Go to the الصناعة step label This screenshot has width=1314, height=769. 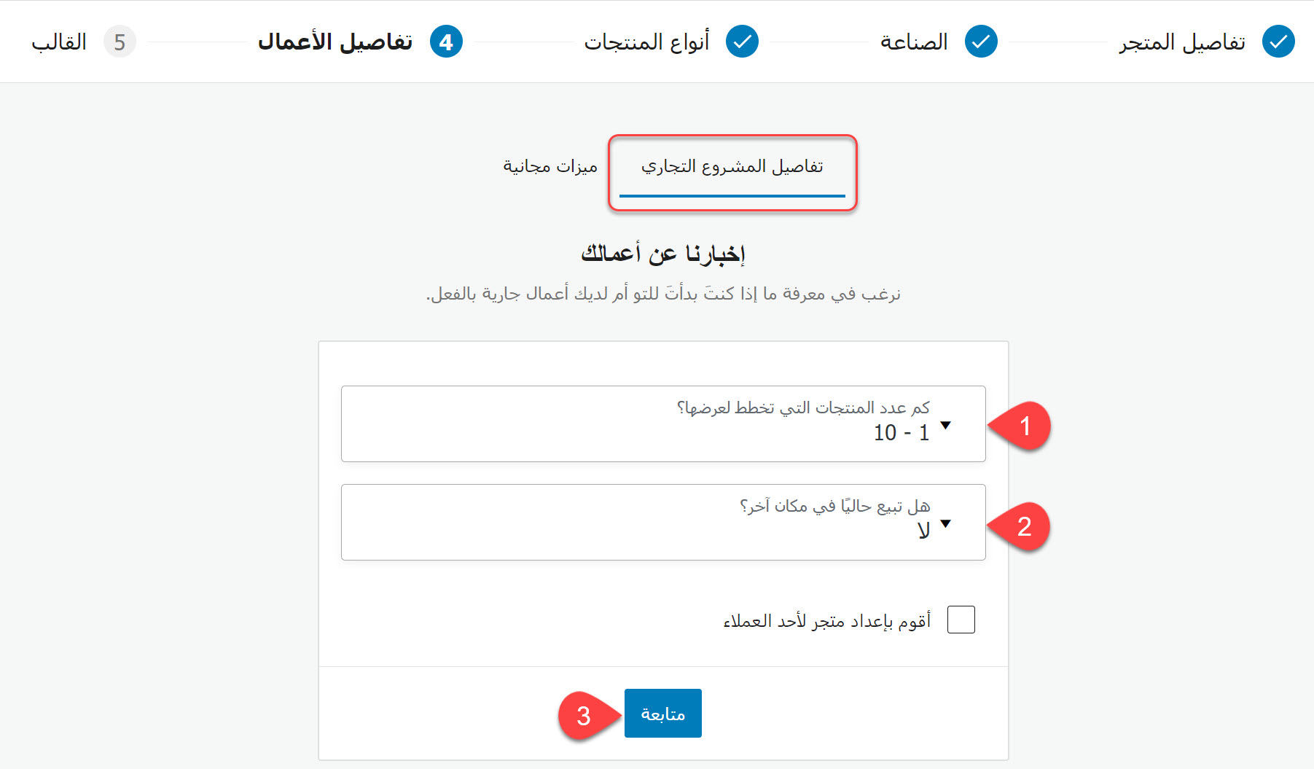914,42
